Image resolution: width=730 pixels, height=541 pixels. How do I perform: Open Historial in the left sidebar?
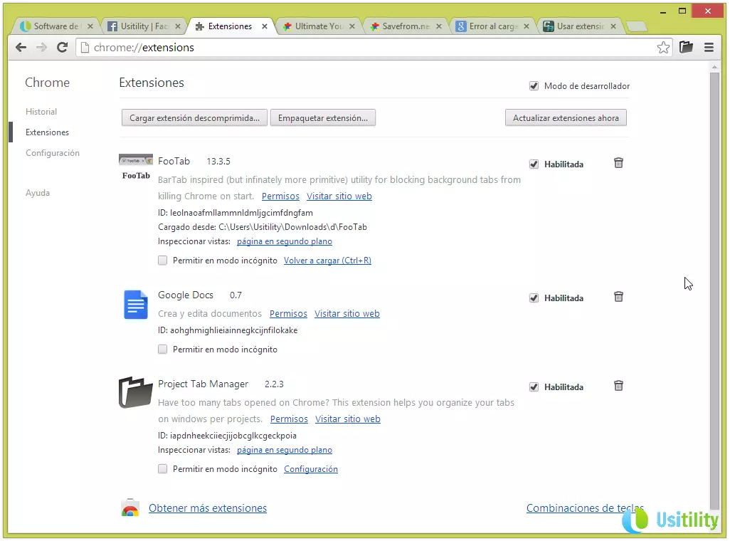coord(41,112)
